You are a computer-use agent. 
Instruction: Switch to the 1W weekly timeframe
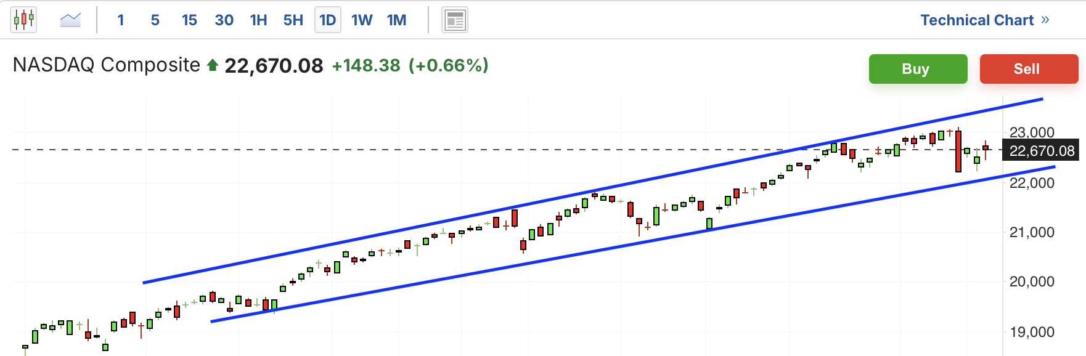pyautogui.click(x=362, y=20)
